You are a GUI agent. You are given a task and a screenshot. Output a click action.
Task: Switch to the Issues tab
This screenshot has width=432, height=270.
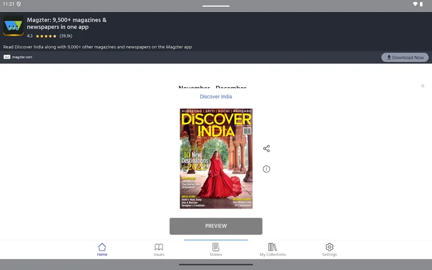159,250
